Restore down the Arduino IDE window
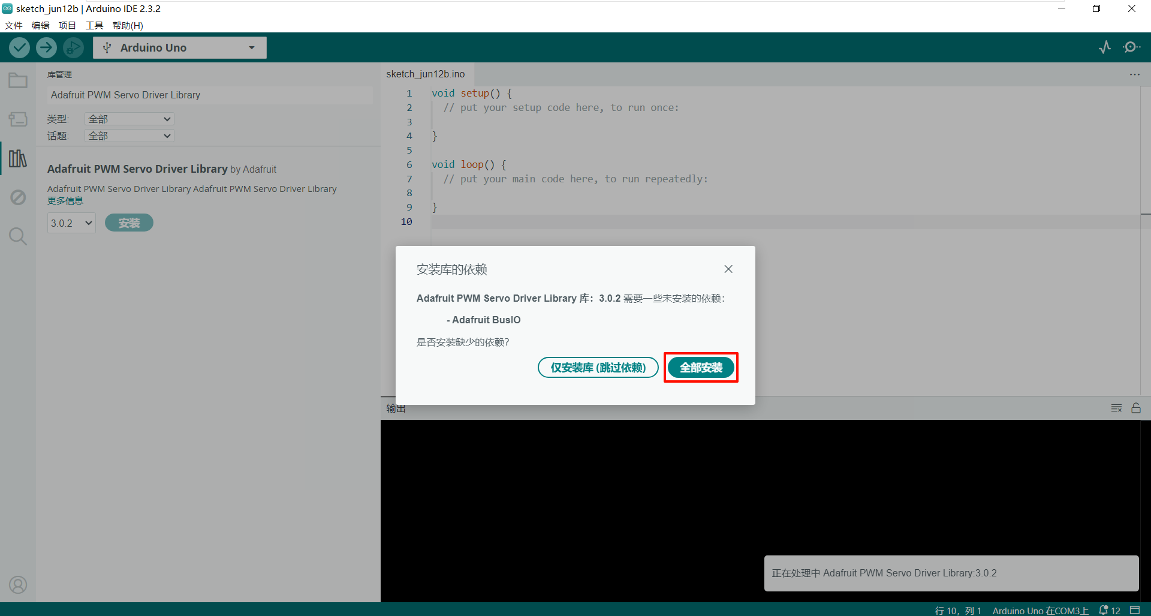Viewport: 1151px width, 616px height. coord(1096,8)
